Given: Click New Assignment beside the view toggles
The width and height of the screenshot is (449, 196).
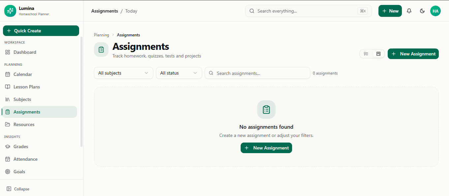Looking at the screenshot, I should [413, 54].
